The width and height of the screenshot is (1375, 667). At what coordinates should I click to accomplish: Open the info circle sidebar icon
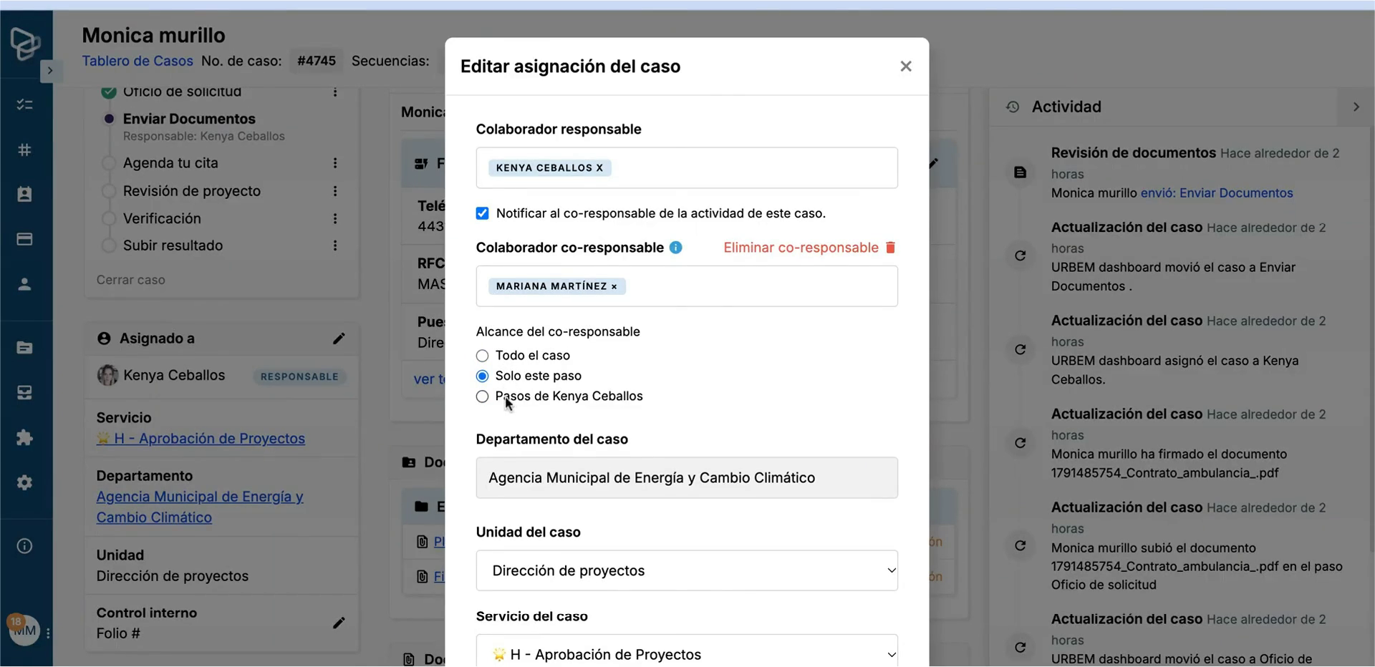pyautogui.click(x=24, y=546)
